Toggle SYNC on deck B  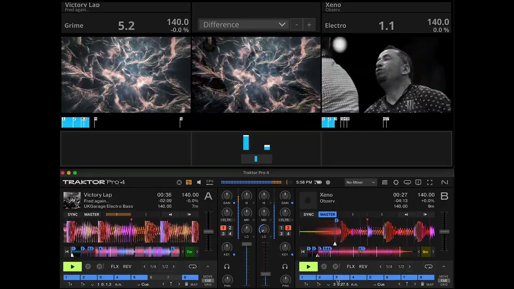tap(308, 214)
